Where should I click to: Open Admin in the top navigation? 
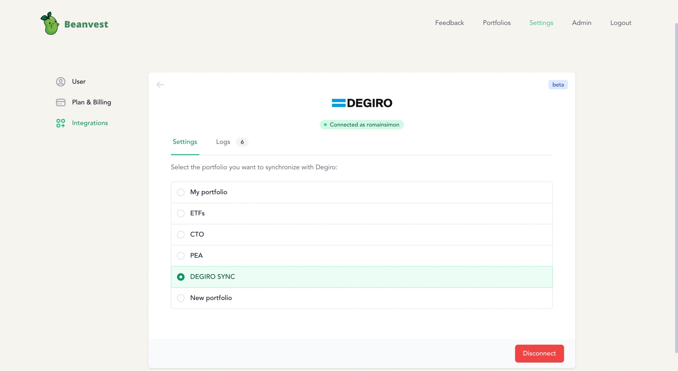coord(581,23)
